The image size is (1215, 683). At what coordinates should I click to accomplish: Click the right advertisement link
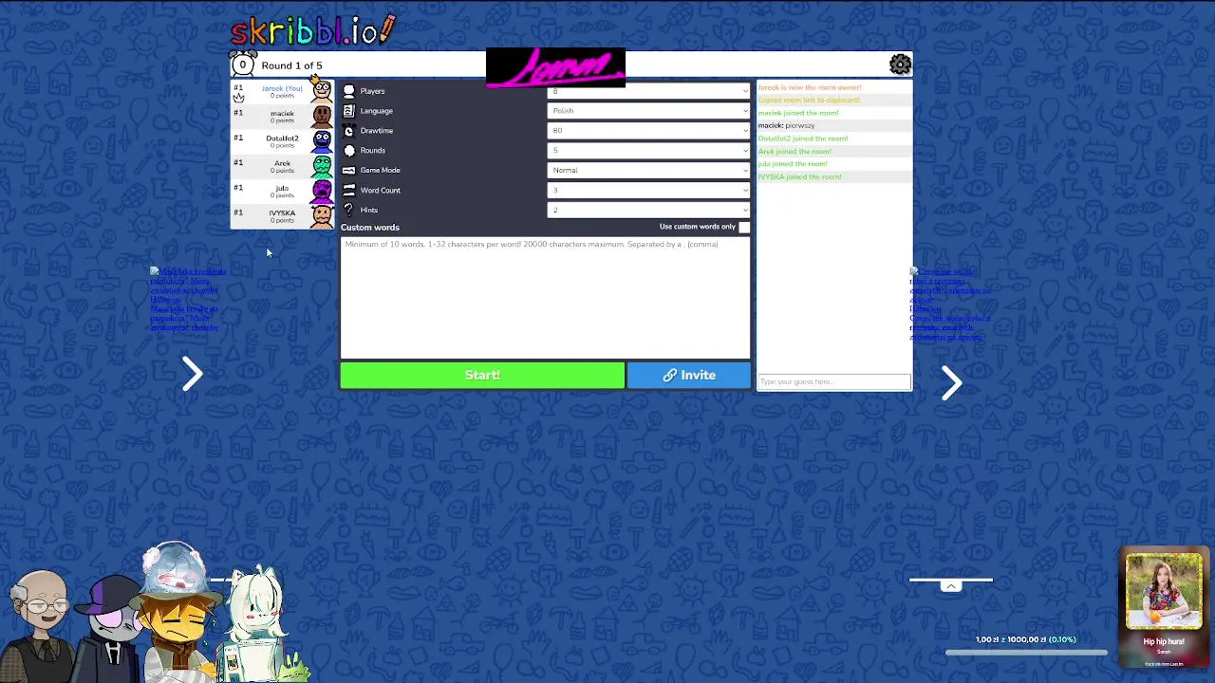pyautogui.click(x=949, y=304)
